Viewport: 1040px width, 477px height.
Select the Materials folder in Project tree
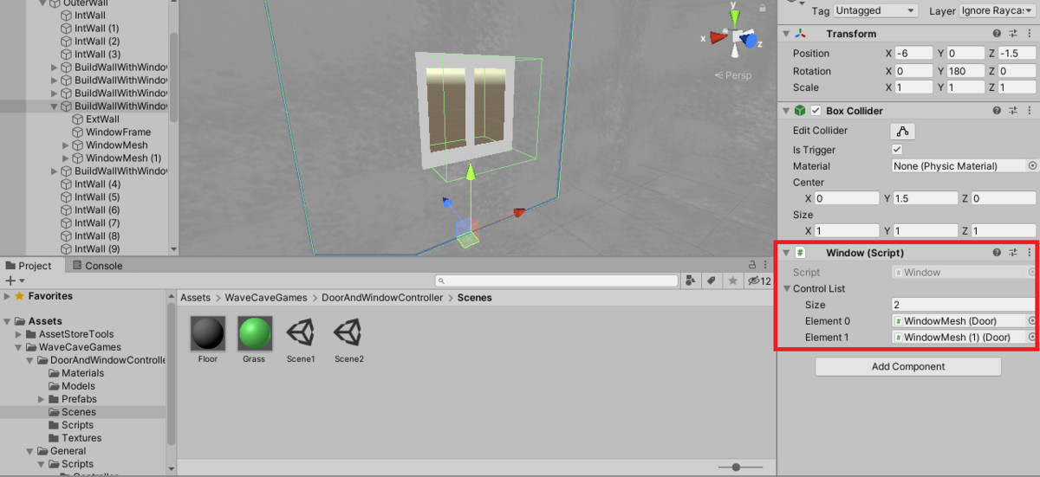[x=82, y=373]
